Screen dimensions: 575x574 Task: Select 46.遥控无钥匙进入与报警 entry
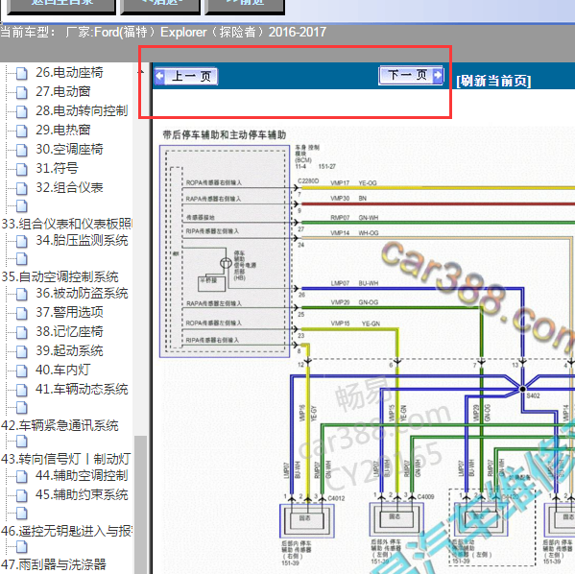pos(66,531)
